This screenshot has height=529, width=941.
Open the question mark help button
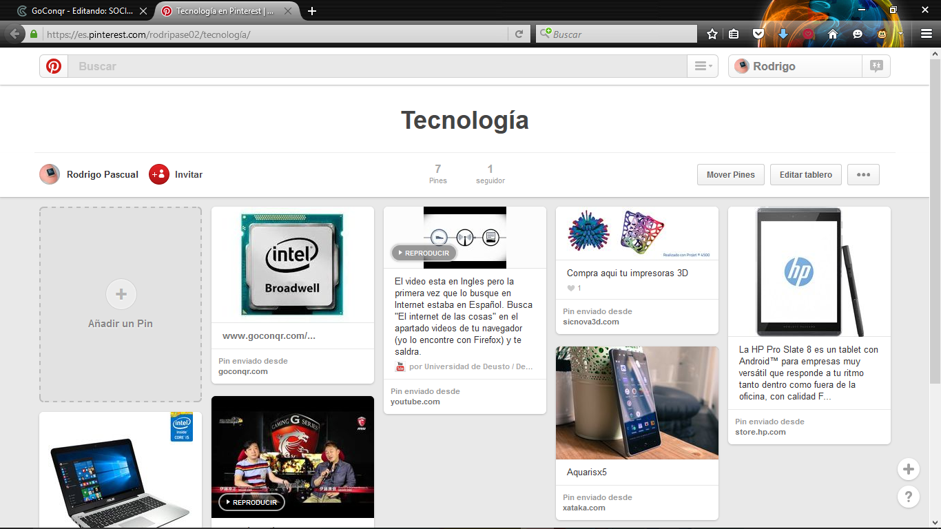pos(909,497)
